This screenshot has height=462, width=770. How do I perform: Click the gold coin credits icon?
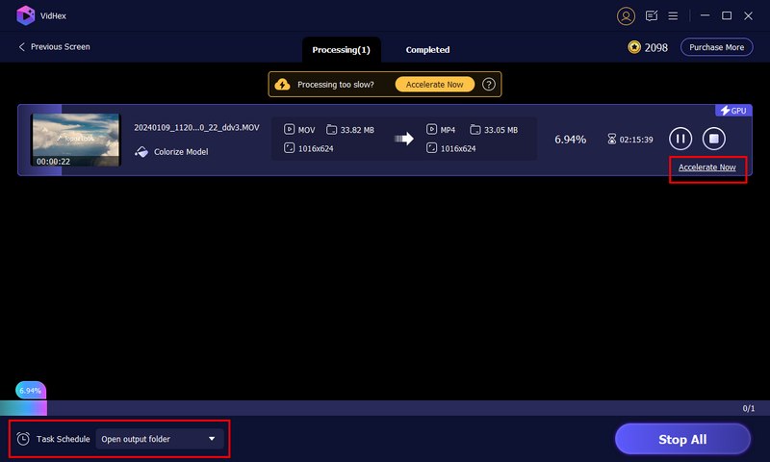(x=634, y=47)
